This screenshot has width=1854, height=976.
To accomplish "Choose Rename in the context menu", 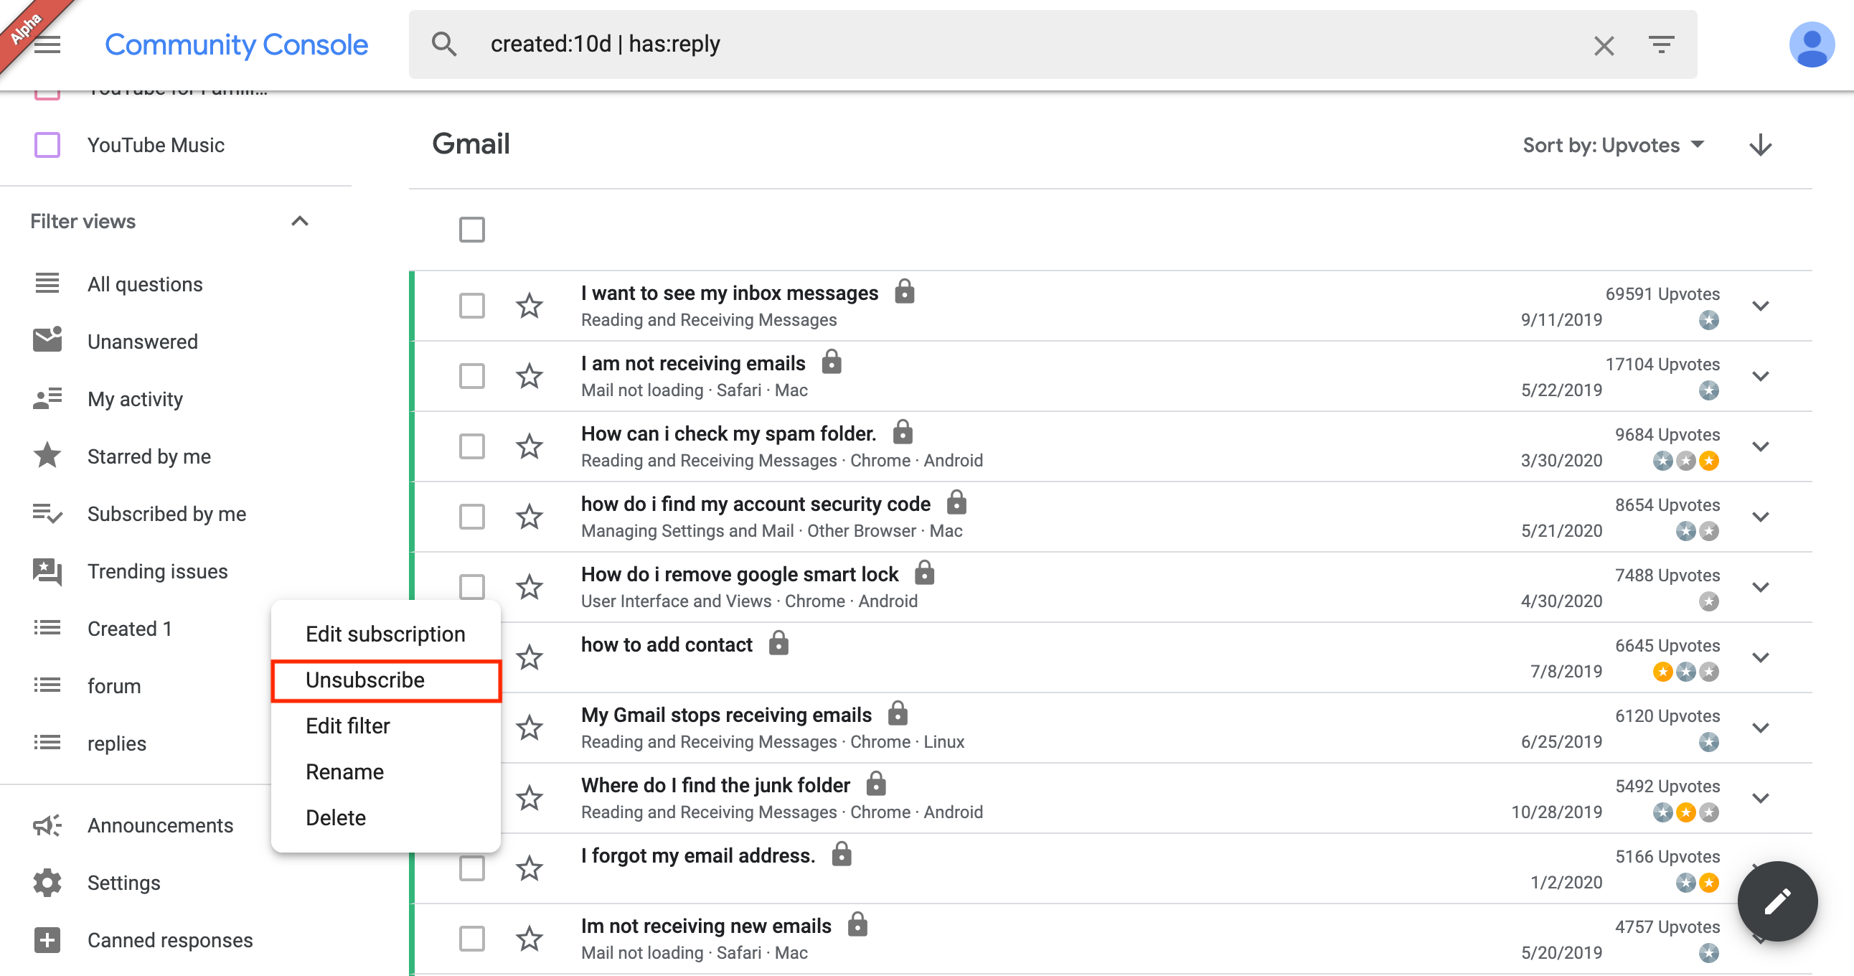I will (x=344, y=771).
